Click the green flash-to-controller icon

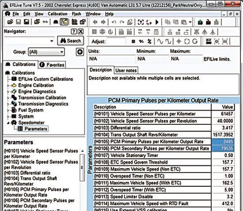pyautogui.click(x=200, y=22)
